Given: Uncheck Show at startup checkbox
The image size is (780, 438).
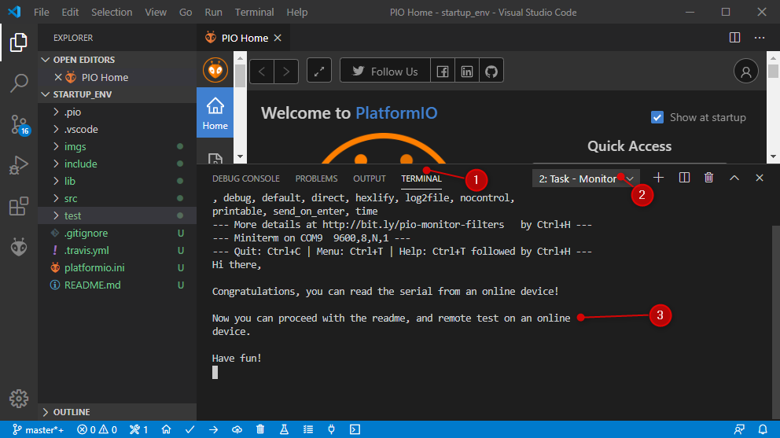Looking at the screenshot, I should click(x=657, y=117).
